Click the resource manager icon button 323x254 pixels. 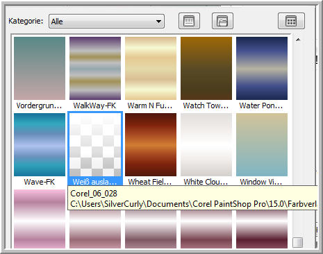[x=189, y=21]
